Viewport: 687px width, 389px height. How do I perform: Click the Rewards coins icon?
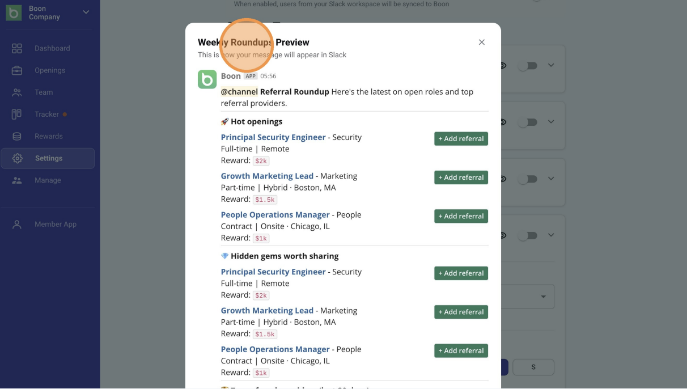[17, 136]
